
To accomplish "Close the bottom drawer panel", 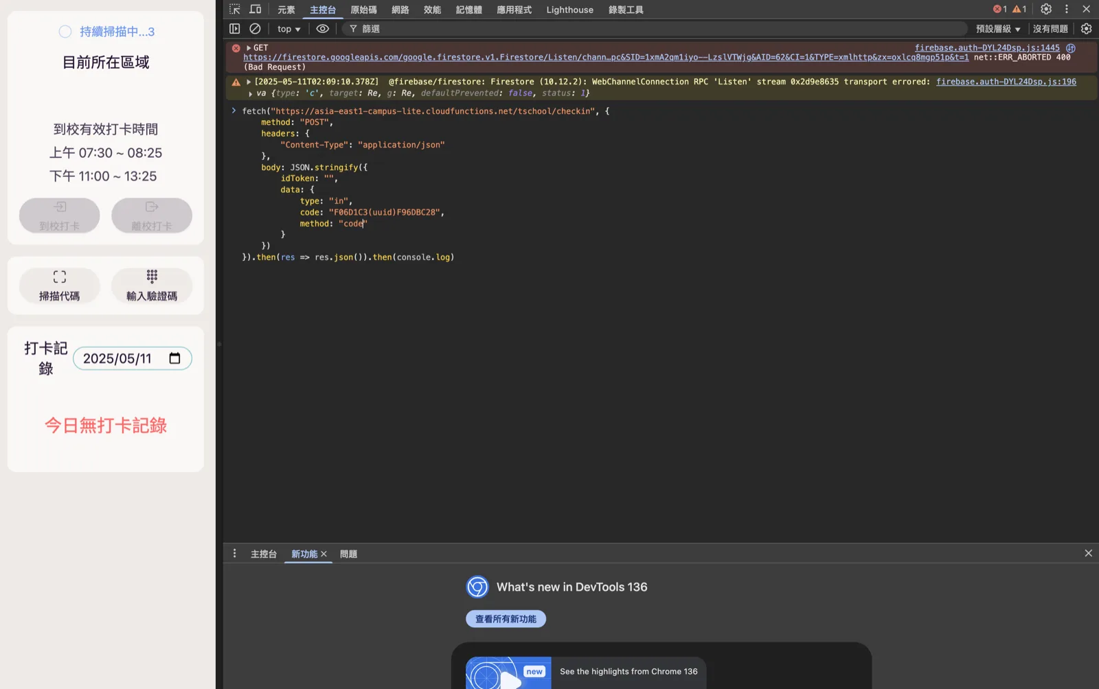I will [x=1088, y=553].
